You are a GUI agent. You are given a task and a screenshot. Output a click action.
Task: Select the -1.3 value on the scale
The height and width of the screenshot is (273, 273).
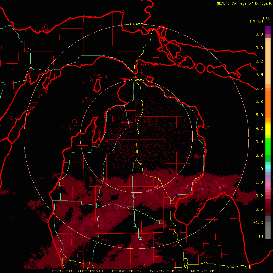click(x=258, y=223)
